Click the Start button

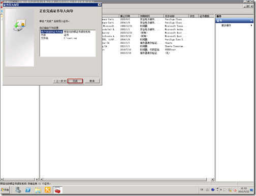coord(5,190)
